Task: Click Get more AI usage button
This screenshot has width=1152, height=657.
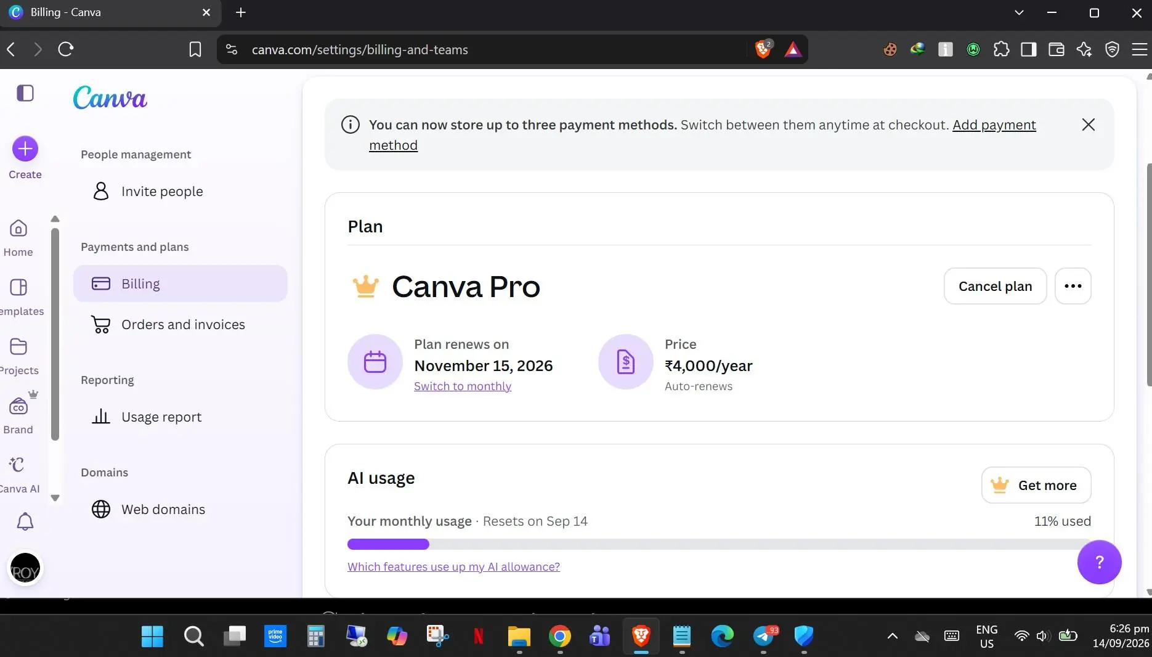Action: point(1036,485)
